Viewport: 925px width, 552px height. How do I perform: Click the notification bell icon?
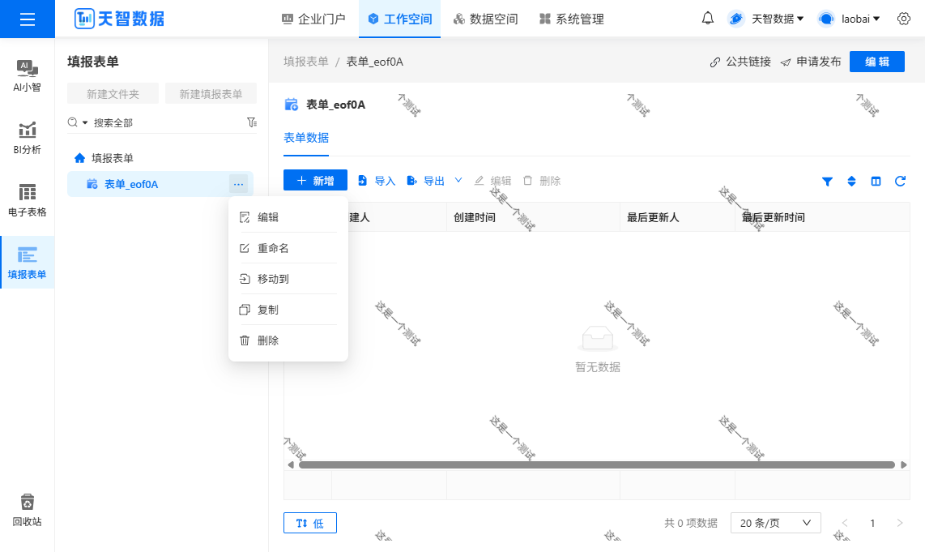coord(707,19)
